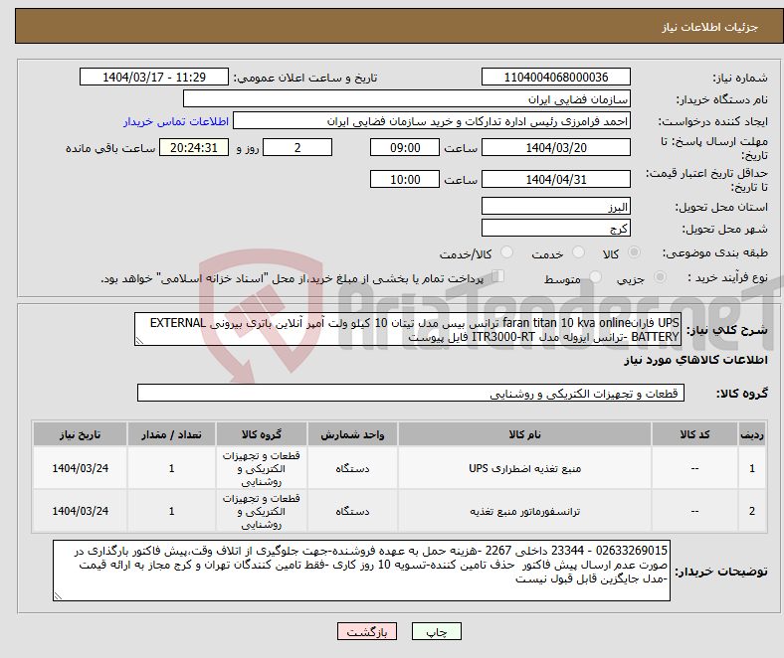This screenshot has width=784, height=658.
Task: Click the response deadline time 09:00 field
Action: pyautogui.click(x=405, y=147)
